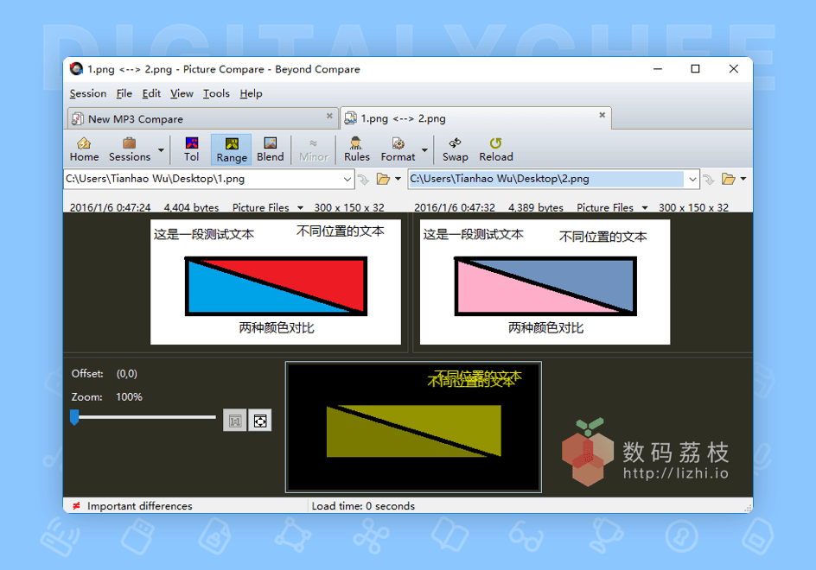This screenshot has width=816, height=570.
Task: Click the Beyond Compare title bar icon
Action: tap(76, 69)
